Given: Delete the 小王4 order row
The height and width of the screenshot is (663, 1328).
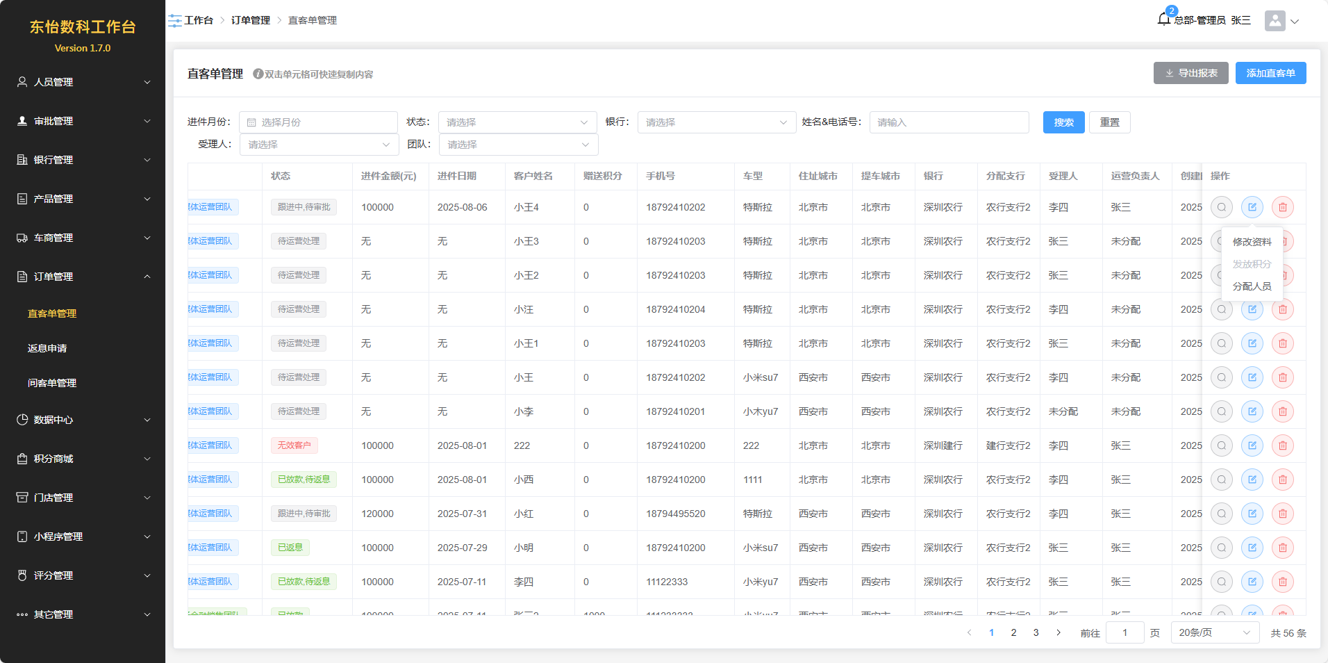Looking at the screenshot, I should tap(1282, 207).
